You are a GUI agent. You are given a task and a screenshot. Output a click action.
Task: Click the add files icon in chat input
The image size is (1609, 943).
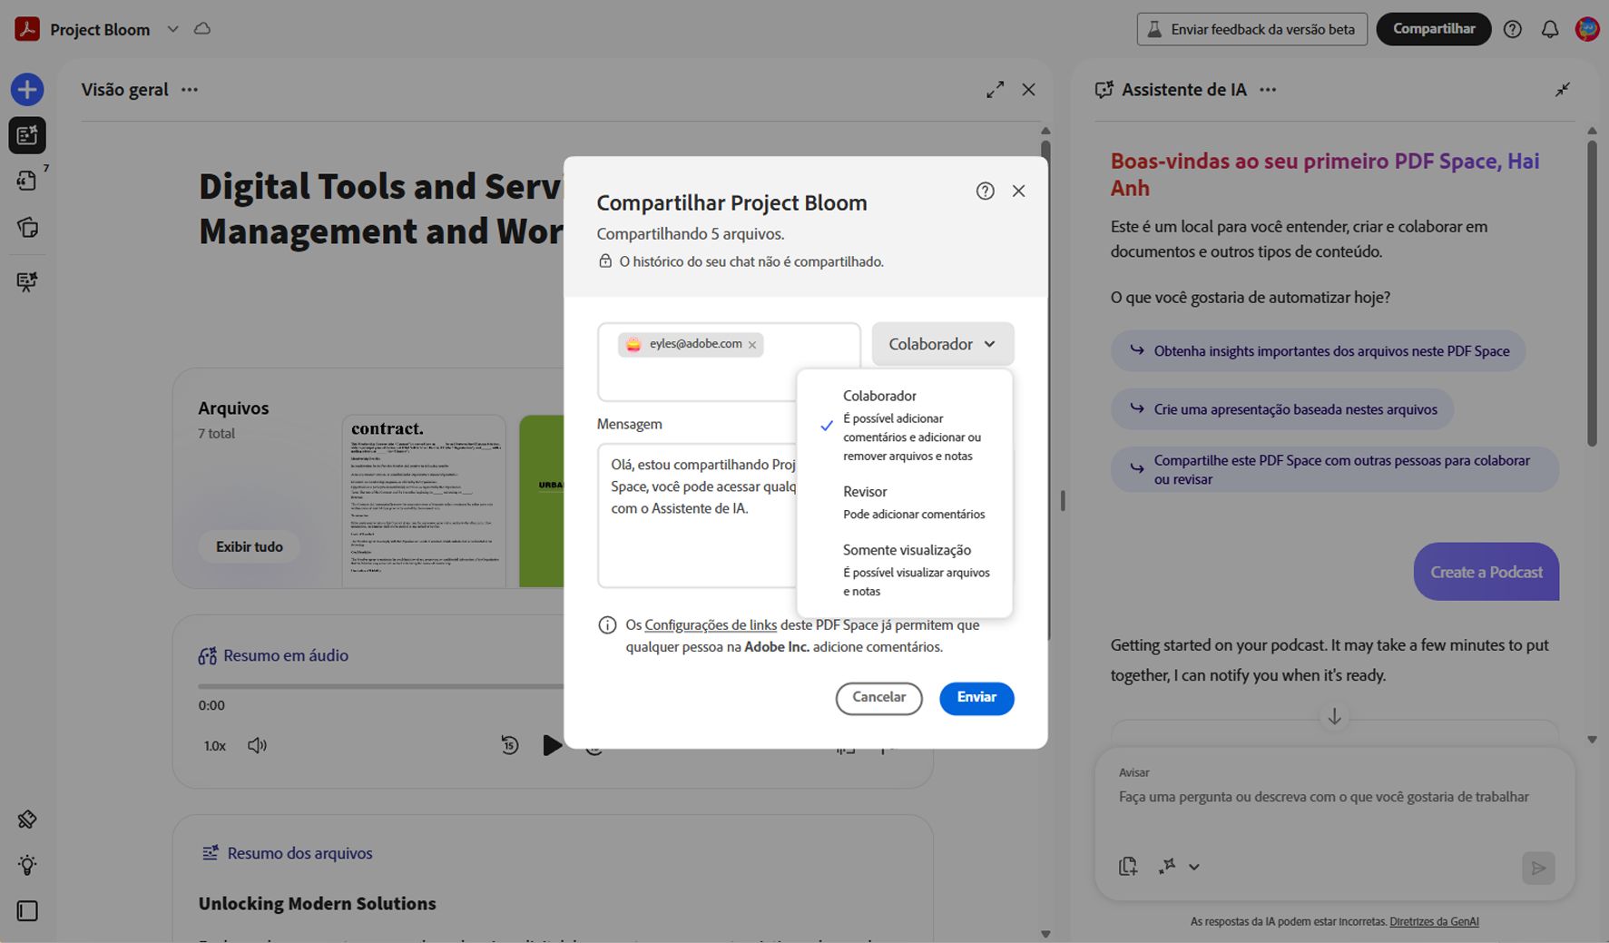point(1128,867)
